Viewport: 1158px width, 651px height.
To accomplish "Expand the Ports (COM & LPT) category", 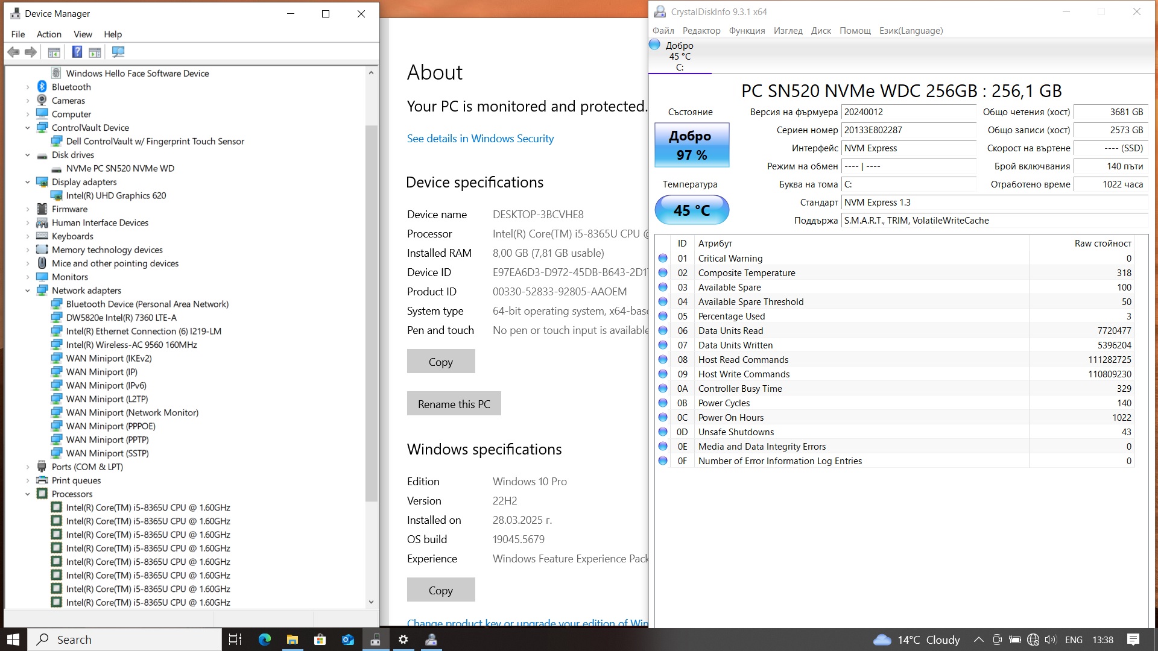I will pos(28,467).
